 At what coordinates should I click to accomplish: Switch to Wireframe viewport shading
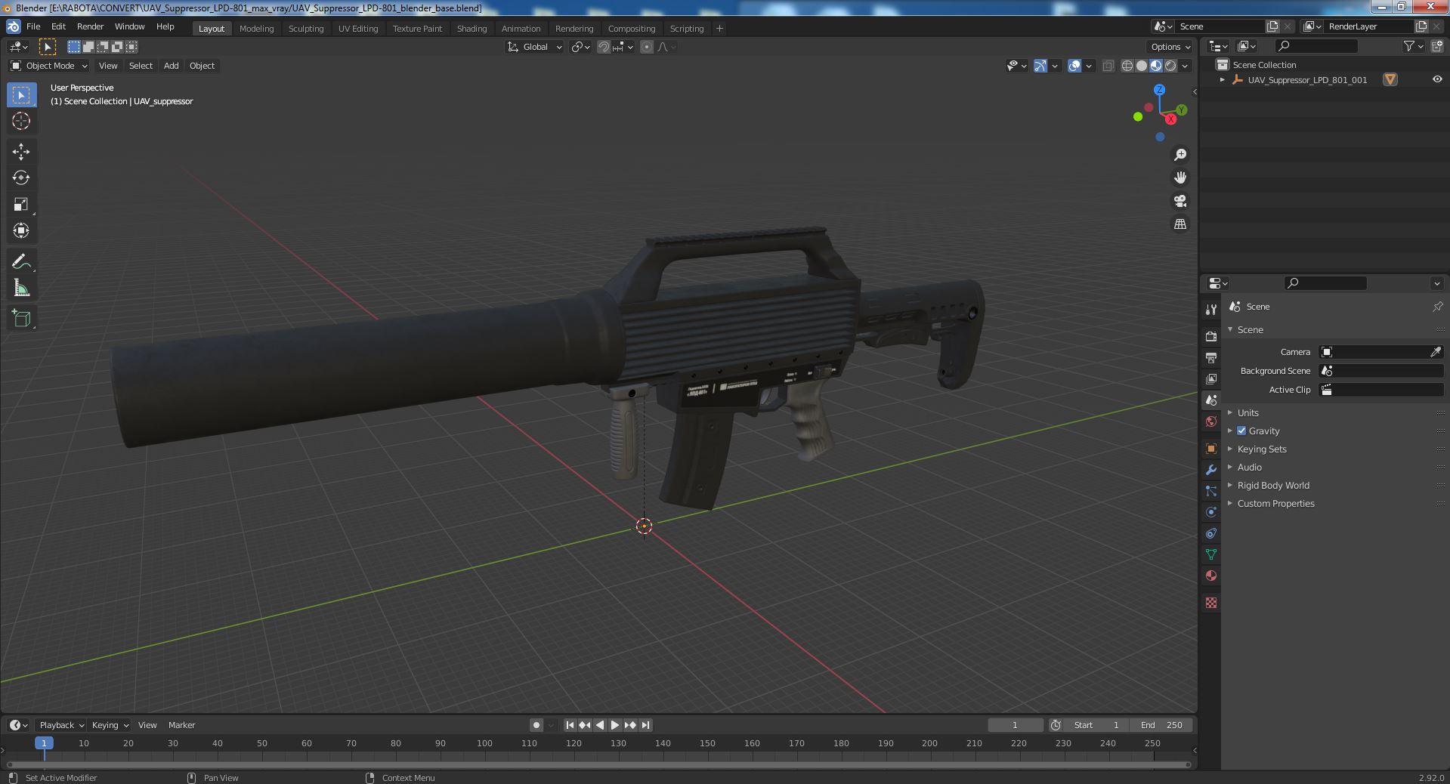click(1127, 66)
